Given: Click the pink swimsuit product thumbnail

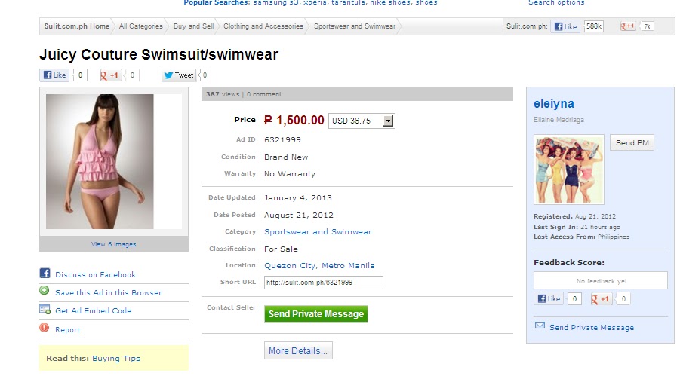Looking at the screenshot, I should pyautogui.click(x=100, y=162).
